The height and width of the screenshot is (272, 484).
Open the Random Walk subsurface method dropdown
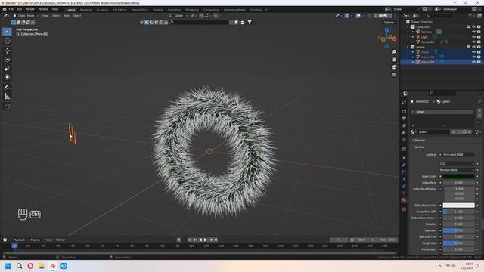click(456, 170)
